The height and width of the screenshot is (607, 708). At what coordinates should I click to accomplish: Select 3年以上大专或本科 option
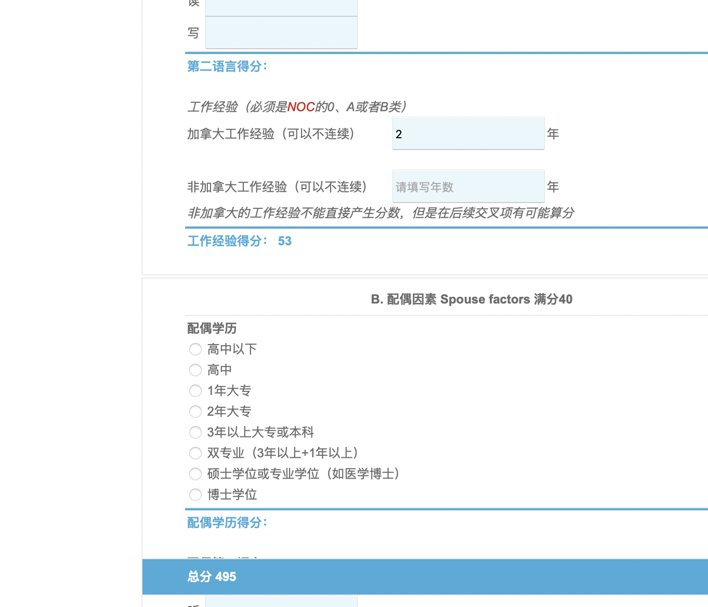(195, 432)
